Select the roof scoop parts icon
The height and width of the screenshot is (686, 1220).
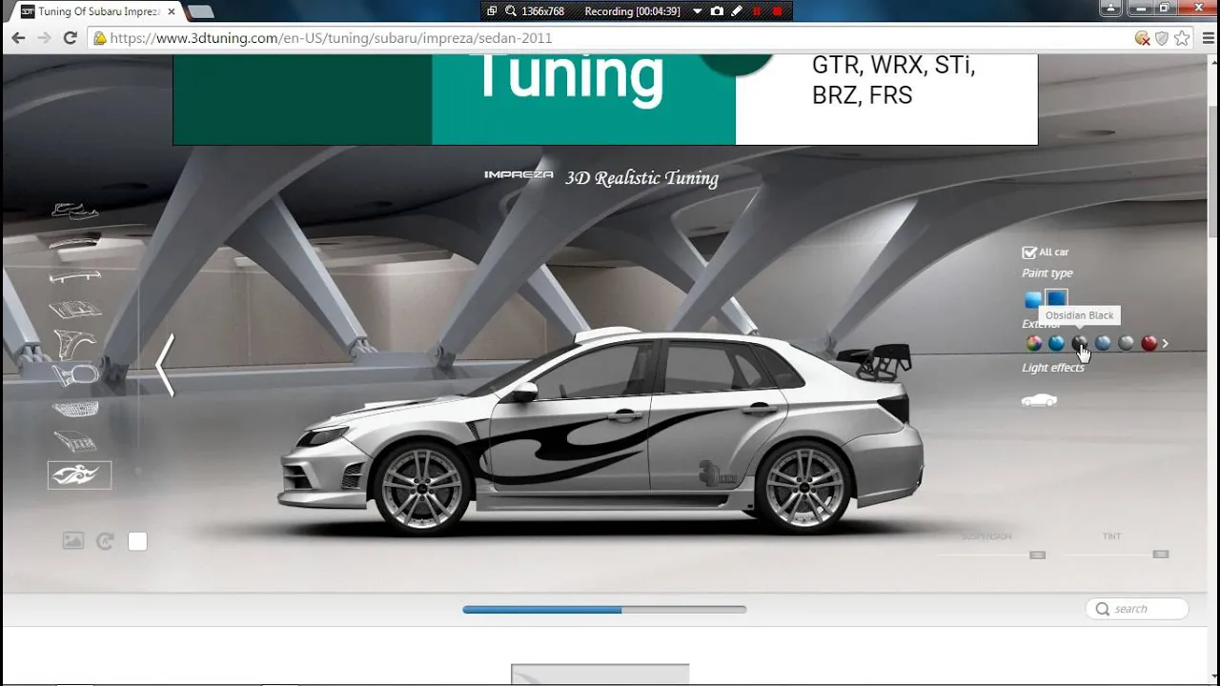[75, 242]
